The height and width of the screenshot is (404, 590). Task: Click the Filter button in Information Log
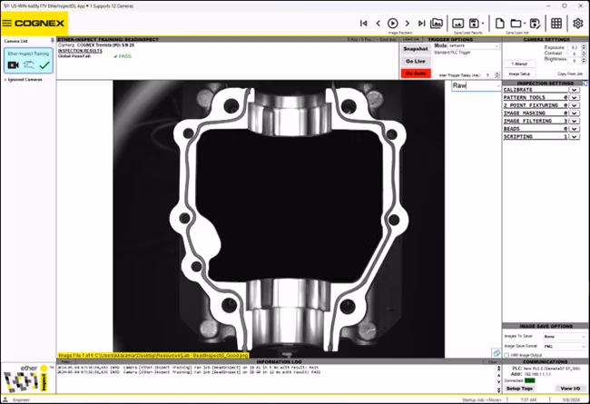point(65,362)
